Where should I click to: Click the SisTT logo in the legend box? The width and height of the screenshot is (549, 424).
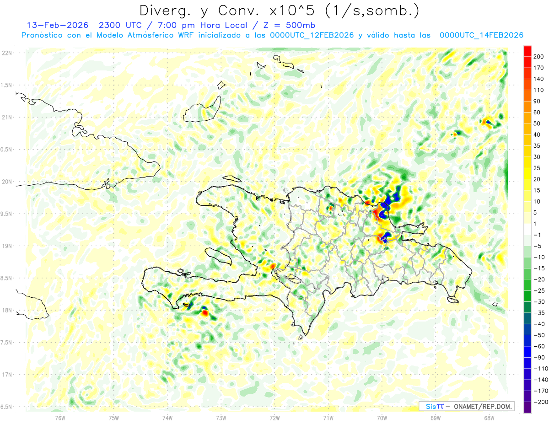[435, 406]
